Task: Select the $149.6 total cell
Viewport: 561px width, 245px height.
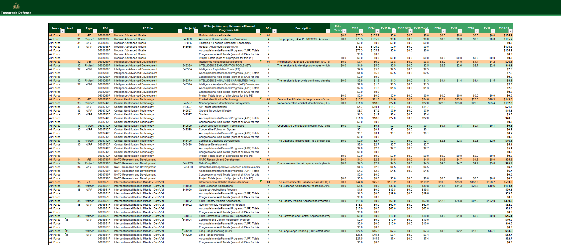Action: click(504, 99)
